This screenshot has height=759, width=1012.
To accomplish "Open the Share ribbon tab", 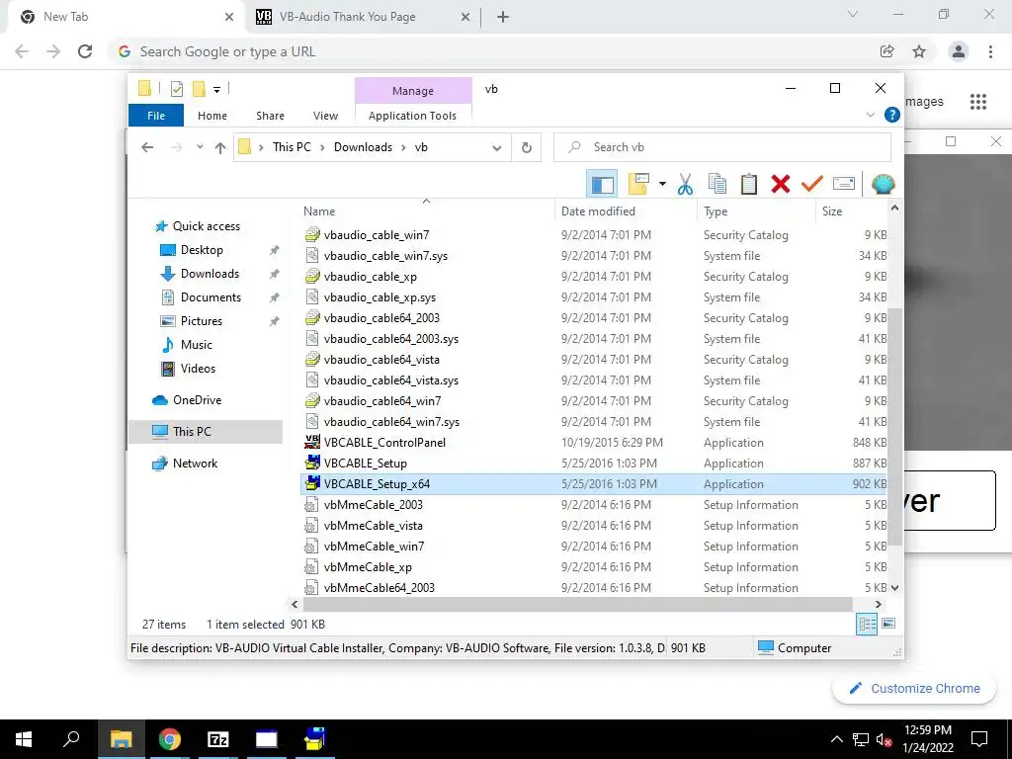I will point(270,116).
